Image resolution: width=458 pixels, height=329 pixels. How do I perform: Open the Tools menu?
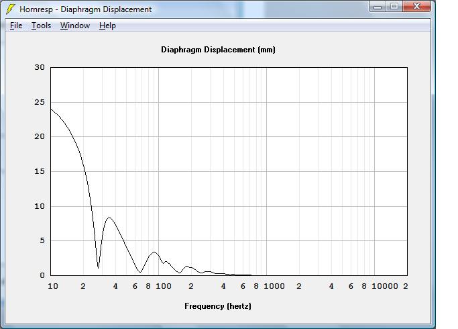[41, 26]
